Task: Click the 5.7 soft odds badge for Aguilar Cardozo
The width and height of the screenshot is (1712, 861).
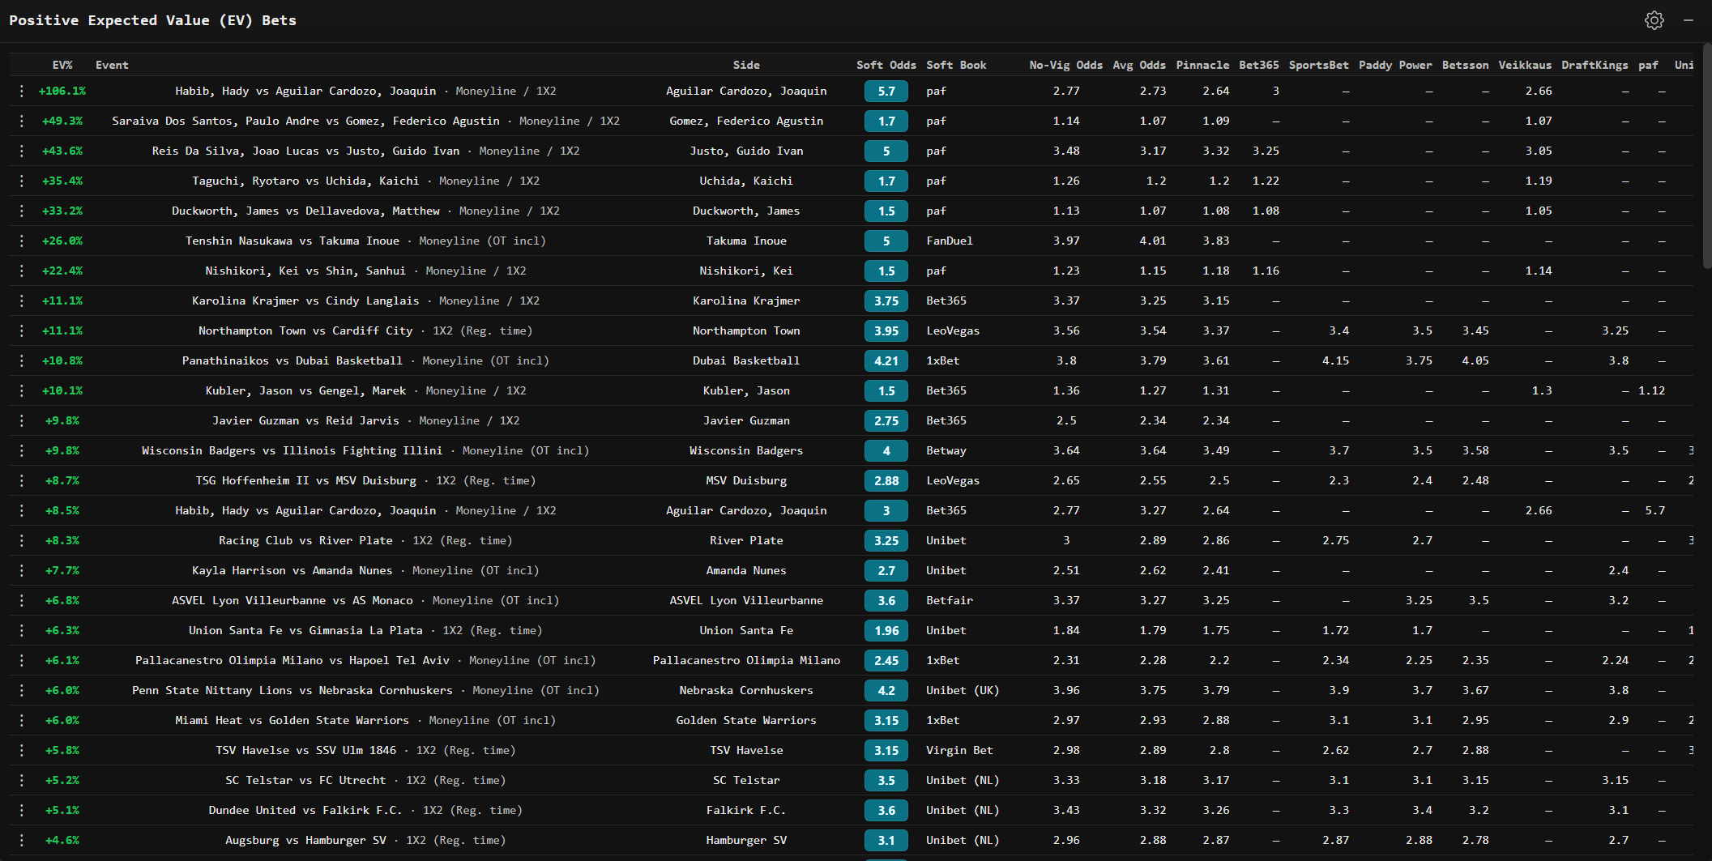Action: tap(886, 91)
